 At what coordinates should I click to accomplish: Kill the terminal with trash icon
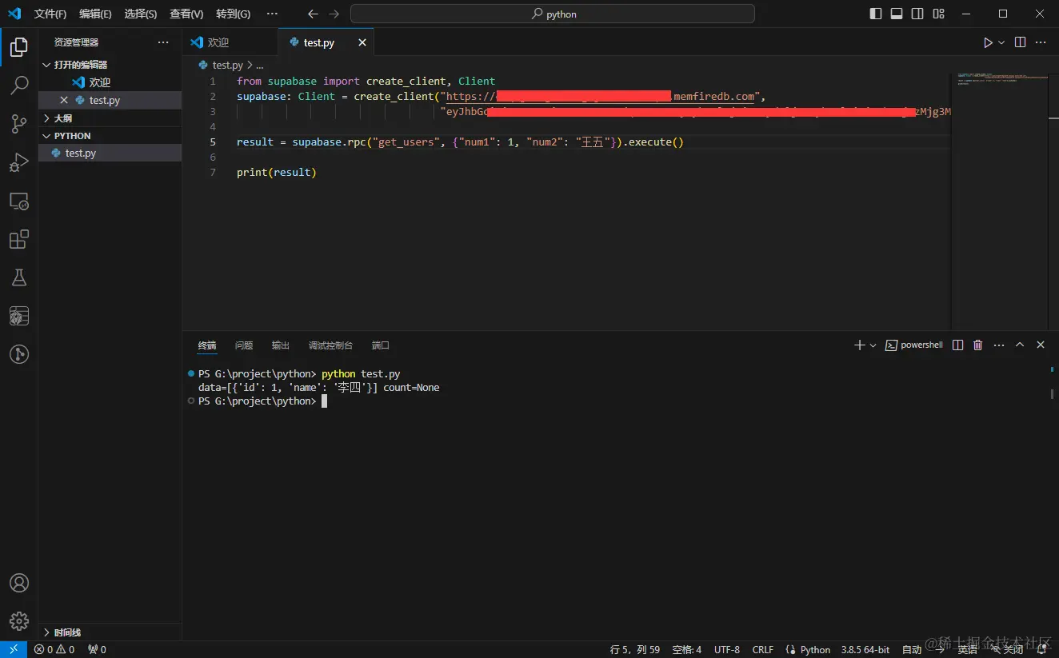pyautogui.click(x=977, y=345)
